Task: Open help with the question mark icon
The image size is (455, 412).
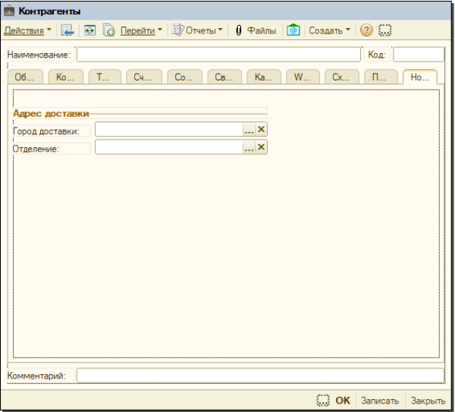Action: (x=366, y=30)
